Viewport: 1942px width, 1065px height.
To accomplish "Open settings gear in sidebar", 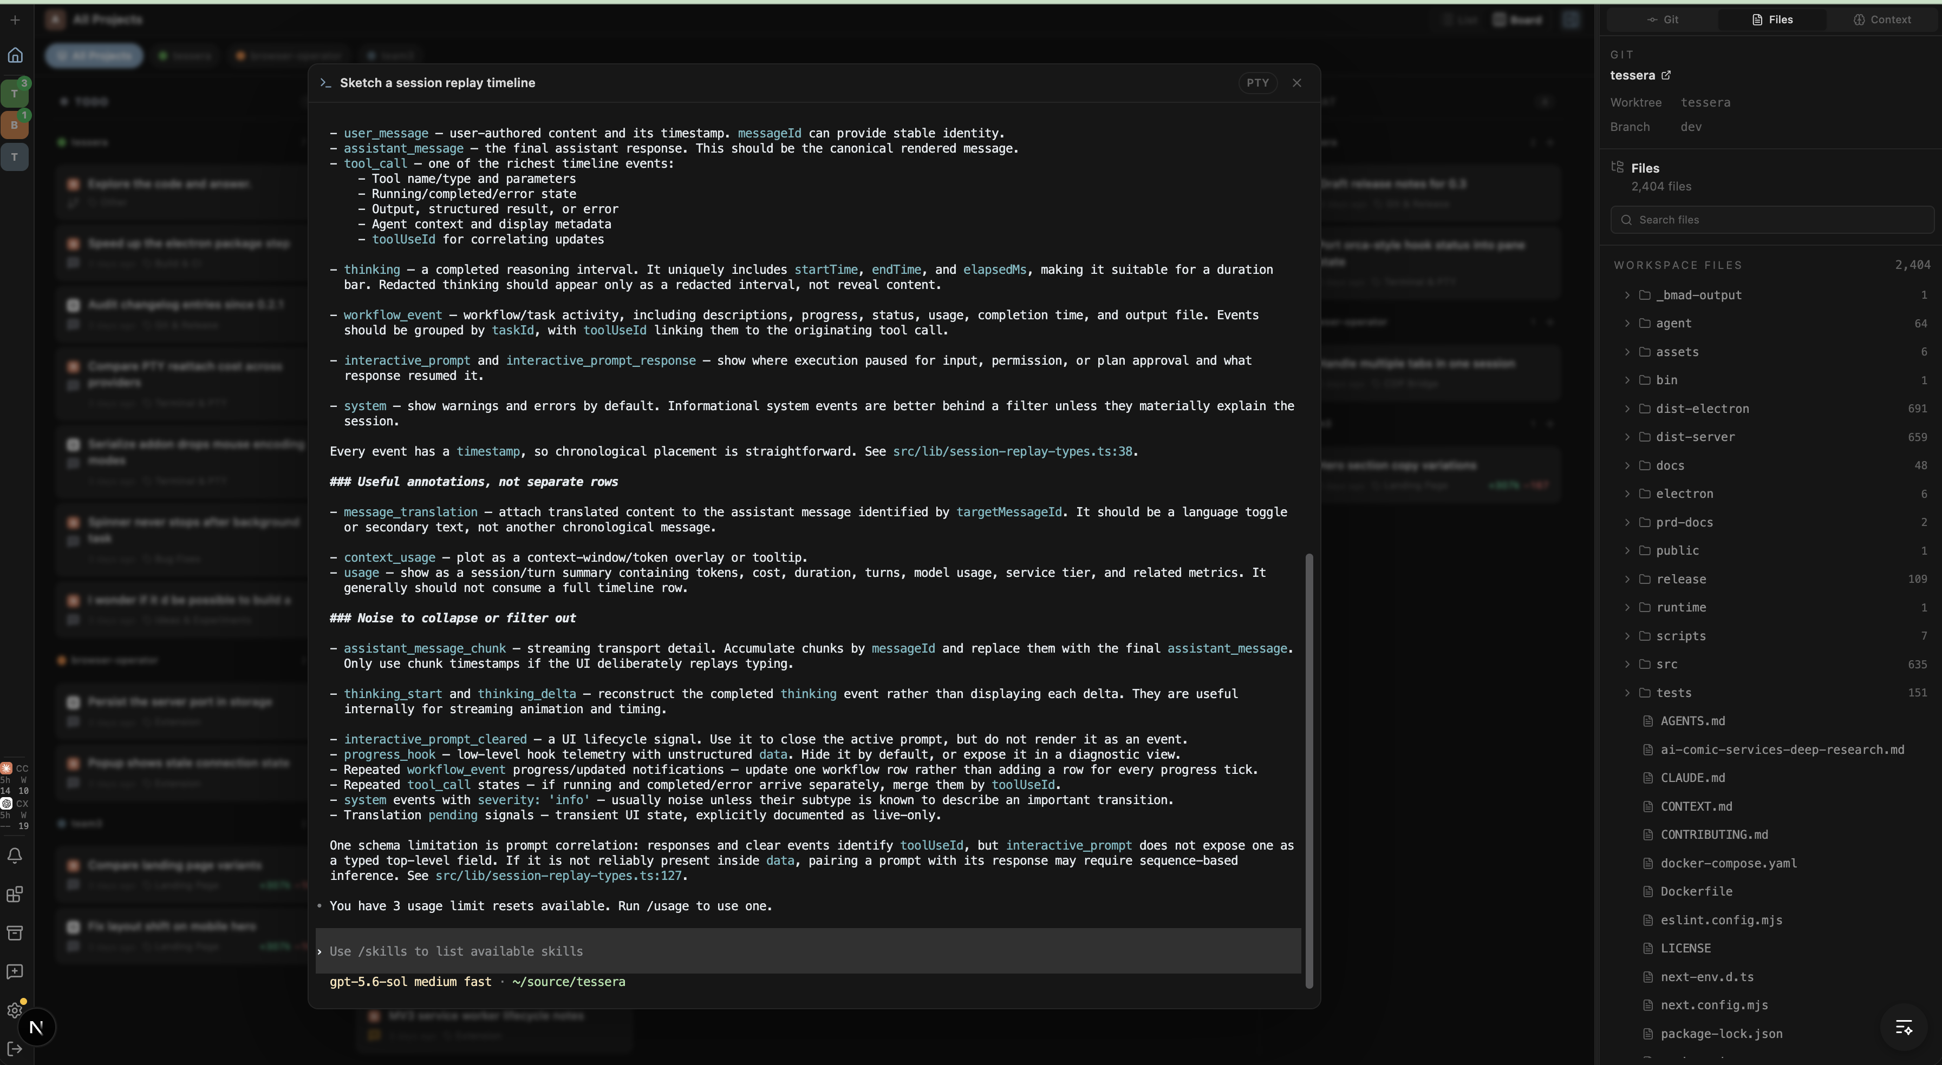I will [14, 1010].
